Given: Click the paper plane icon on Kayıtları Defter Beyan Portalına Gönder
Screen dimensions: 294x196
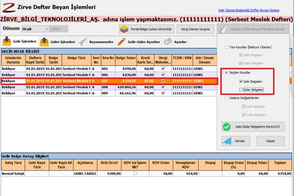Looking at the screenshot, I should coord(222,29).
